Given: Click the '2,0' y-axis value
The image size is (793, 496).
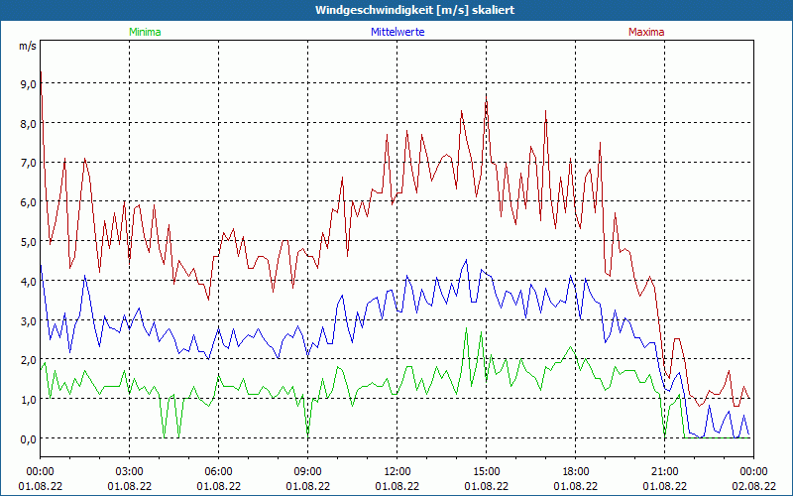Looking at the screenshot, I should (28, 360).
